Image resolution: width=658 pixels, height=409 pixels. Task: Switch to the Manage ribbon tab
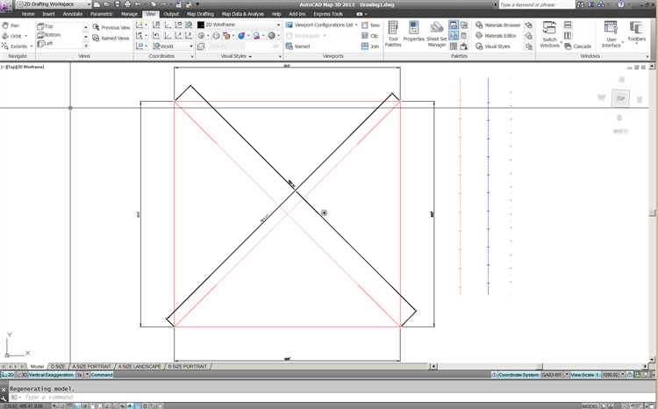tap(129, 14)
